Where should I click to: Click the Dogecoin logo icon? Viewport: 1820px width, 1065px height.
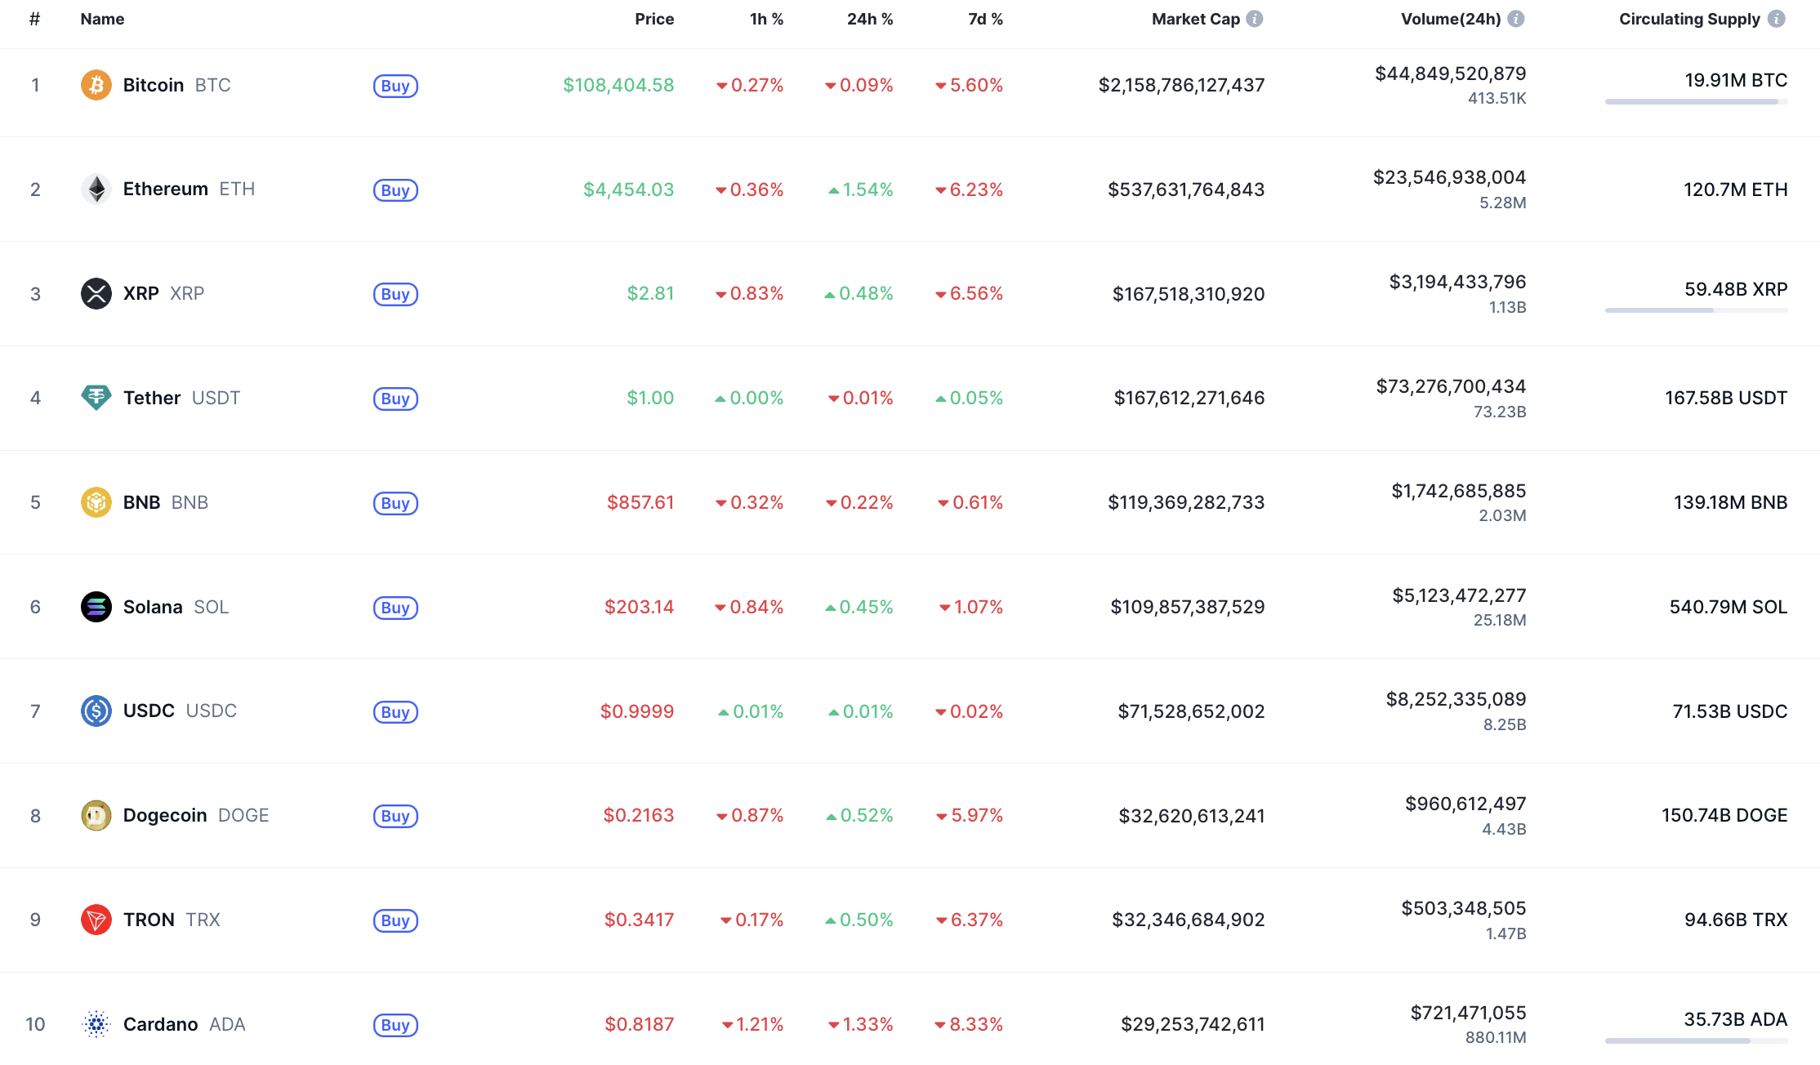[96, 815]
